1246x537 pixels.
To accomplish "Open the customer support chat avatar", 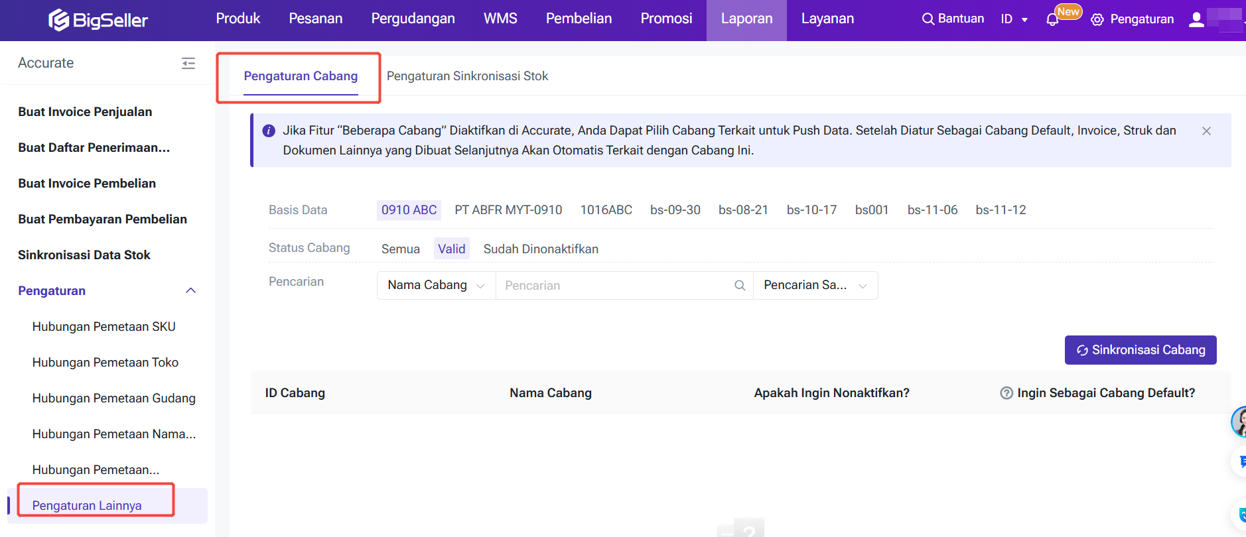I will [1239, 422].
